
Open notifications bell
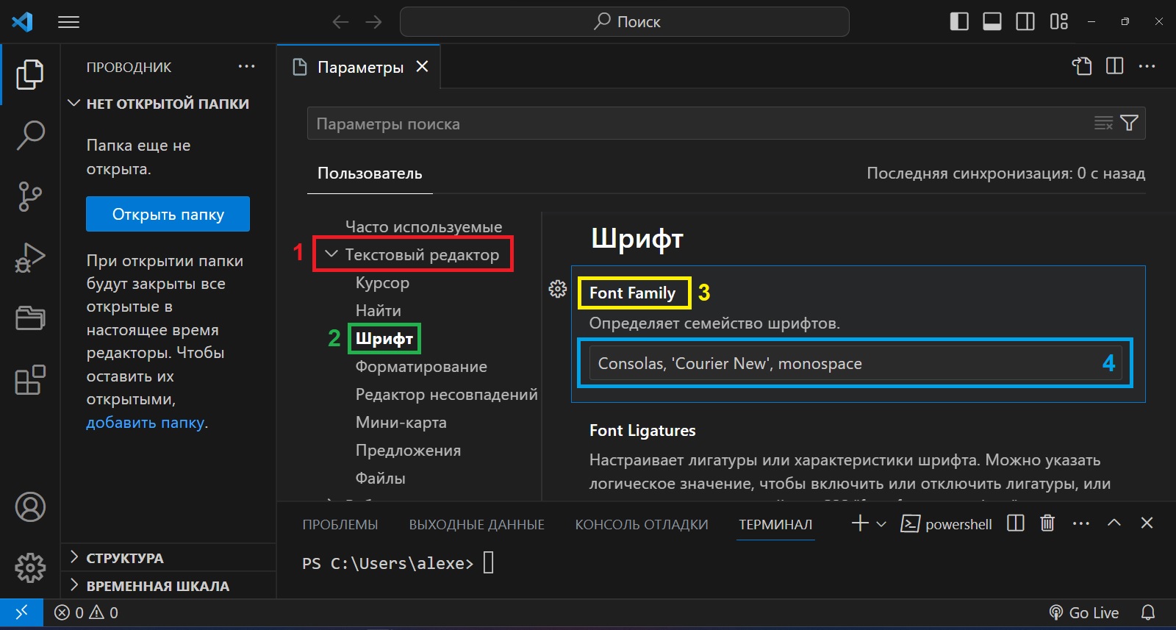[1148, 612]
